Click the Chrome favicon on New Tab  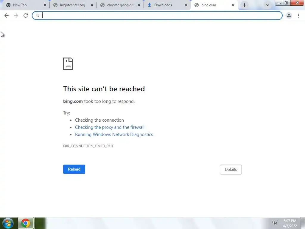point(8,5)
